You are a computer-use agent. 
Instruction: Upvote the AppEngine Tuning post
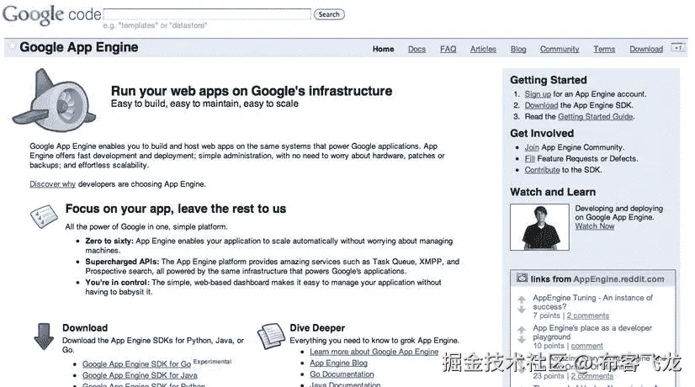pyautogui.click(x=522, y=300)
